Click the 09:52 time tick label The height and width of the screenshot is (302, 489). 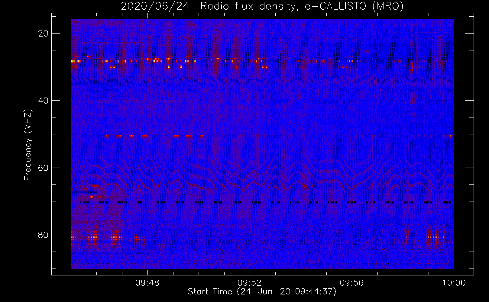(x=250, y=283)
